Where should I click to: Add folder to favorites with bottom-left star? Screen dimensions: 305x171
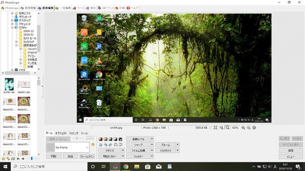3,159
